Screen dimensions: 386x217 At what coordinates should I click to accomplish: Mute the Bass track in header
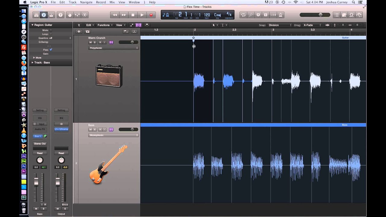tap(90, 130)
